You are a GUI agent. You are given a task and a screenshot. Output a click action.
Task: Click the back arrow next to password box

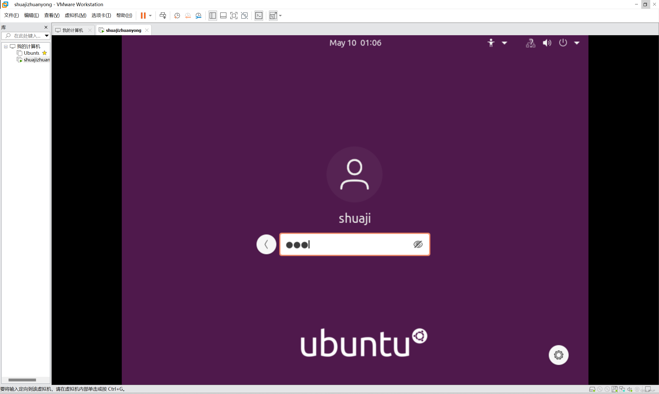(266, 244)
